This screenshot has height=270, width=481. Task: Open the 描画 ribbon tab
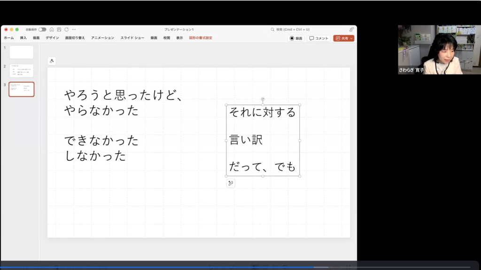pyautogui.click(x=36, y=38)
